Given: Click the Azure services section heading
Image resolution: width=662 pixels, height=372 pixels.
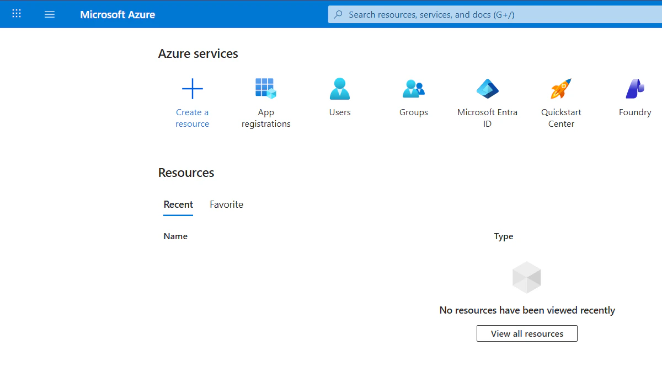Looking at the screenshot, I should (198, 53).
